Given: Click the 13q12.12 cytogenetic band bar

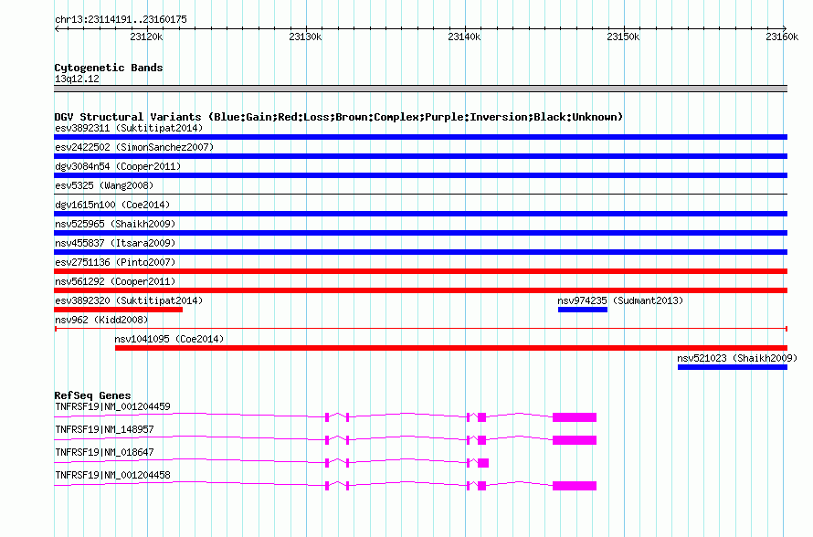Looking at the screenshot, I should pyautogui.click(x=420, y=89).
